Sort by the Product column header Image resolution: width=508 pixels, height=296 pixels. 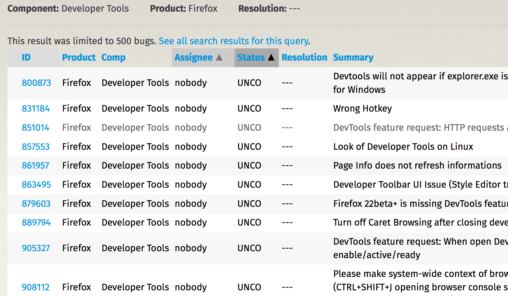click(x=79, y=57)
